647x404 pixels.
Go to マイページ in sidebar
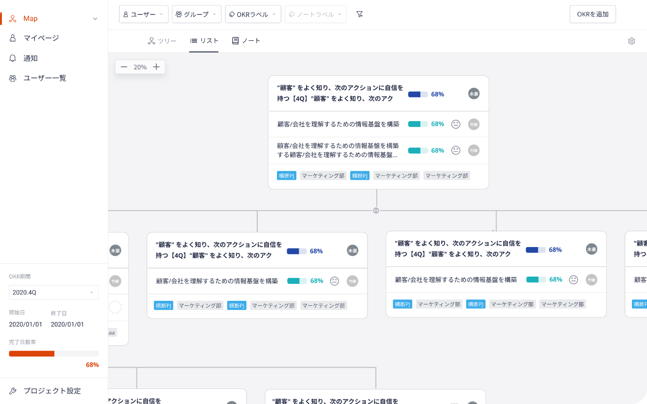(41, 38)
